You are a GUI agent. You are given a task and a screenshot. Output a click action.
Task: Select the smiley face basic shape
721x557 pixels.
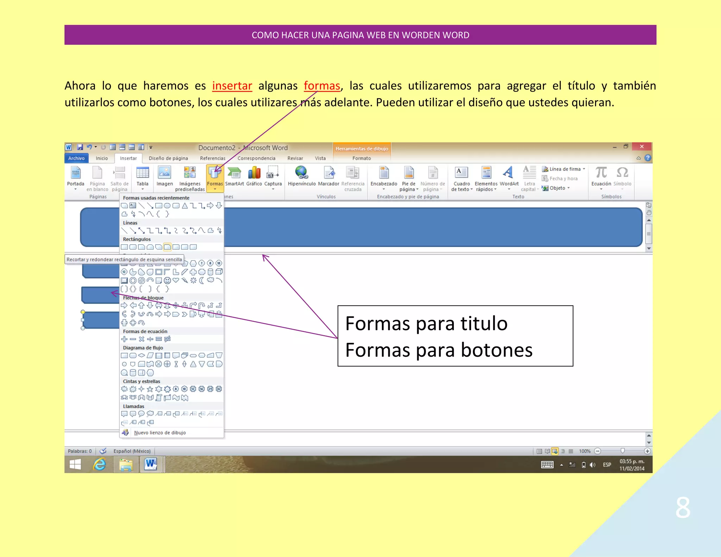click(167, 280)
